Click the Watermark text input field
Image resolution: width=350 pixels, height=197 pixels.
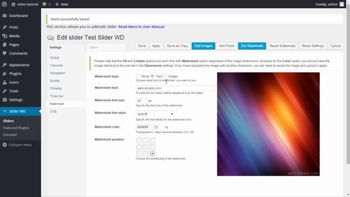(175, 88)
